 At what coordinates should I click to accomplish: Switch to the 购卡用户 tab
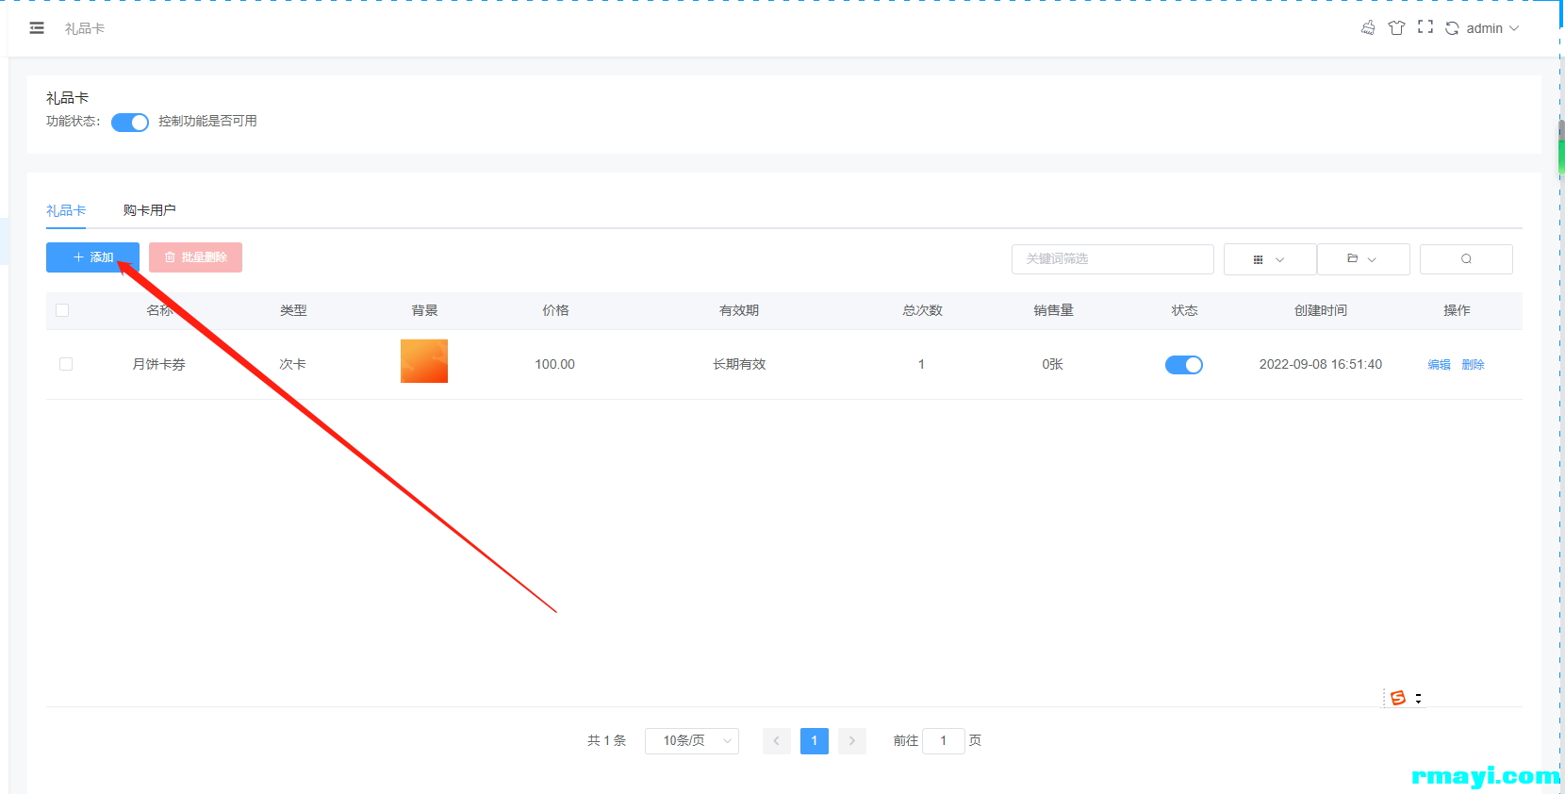point(149,210)
